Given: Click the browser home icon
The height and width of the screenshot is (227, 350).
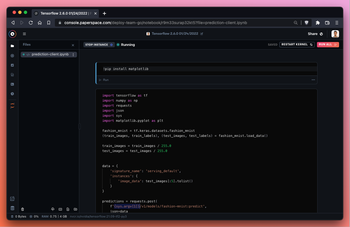Looking at the screenshot, I should pyautogui.click(x=40, y=23).
